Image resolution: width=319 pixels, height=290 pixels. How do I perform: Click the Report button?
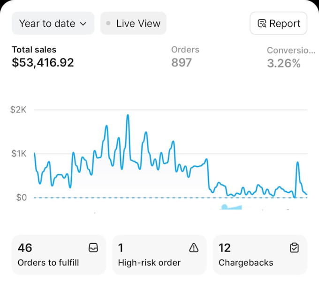pos(278,23)
